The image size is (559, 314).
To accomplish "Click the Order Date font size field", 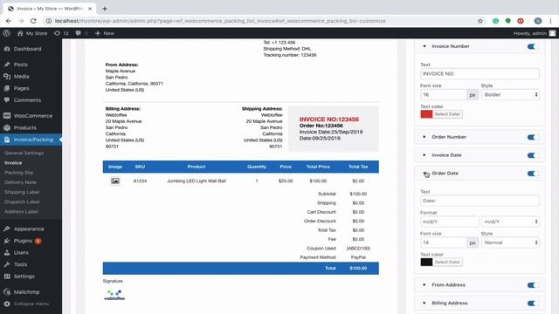I will [x=444, y=242].
